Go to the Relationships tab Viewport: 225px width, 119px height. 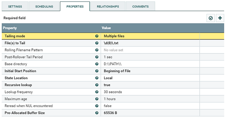108,7
